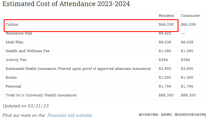Click the Estimated Cost of Attendance heading
Image resolution: width=206 pixels, height=118 pixels.
(66, 4)
